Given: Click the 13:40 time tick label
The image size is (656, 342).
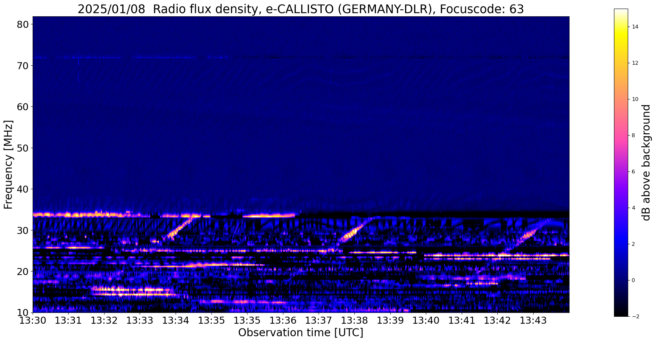Looking at the screenshot, I should point(426,321).
